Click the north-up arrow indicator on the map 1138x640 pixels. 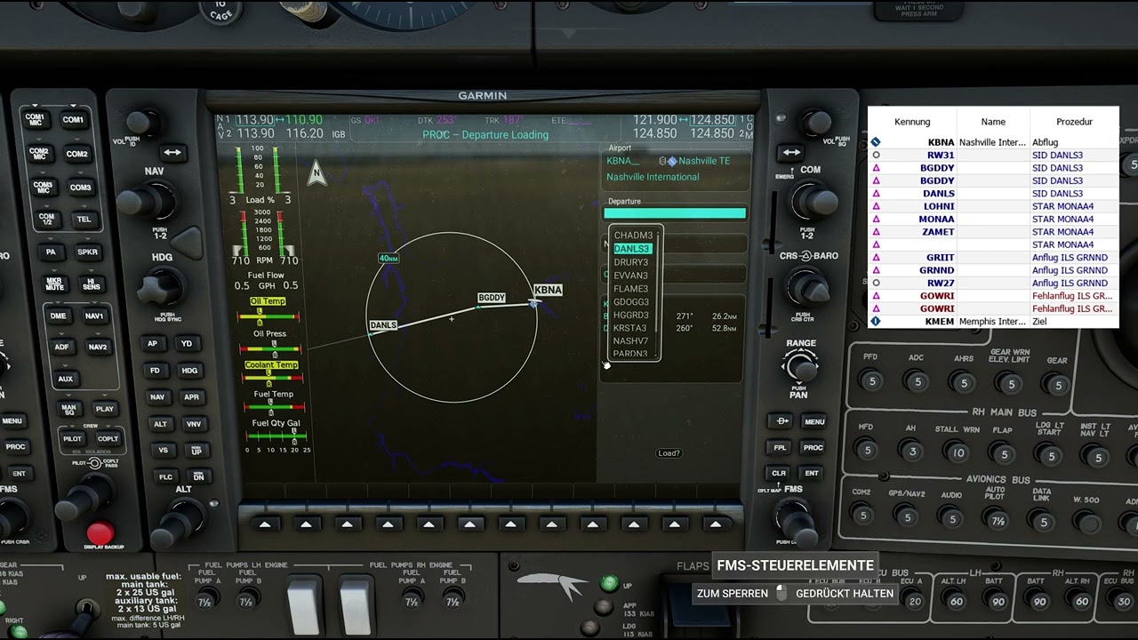click(x=317, y=173)
